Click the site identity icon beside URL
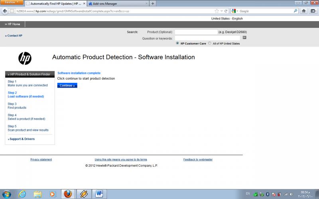 click(x=12, y=11)
